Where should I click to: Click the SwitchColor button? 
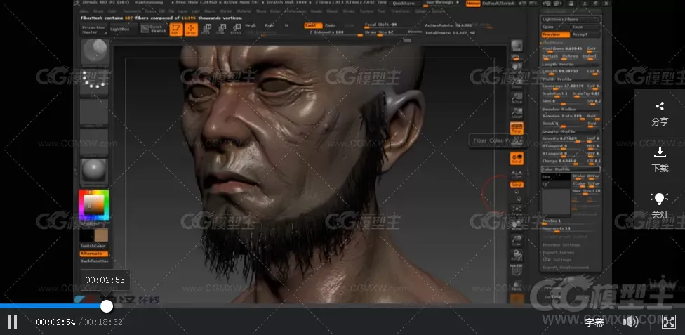coord(93,247)
